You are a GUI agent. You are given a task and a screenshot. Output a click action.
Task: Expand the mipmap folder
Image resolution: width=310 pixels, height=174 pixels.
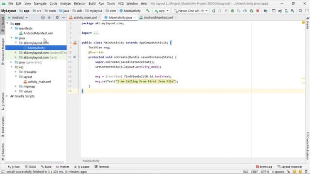coord(16,87)
